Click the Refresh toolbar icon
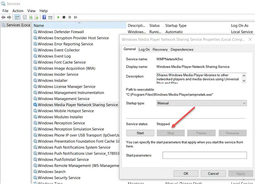255x184 pixels. (31, 17)
